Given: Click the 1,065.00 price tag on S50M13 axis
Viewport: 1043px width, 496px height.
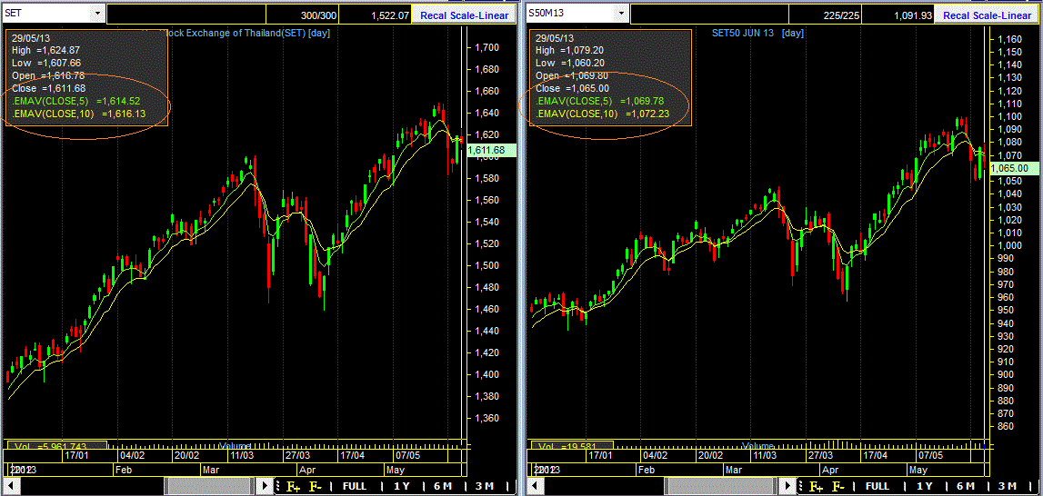Looking at the screenshot, I should (1015, 168).
